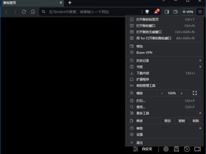Open 密码管理工具 menu entry
The width and height of the screenshot is (206, 154).
coord(164,86)
